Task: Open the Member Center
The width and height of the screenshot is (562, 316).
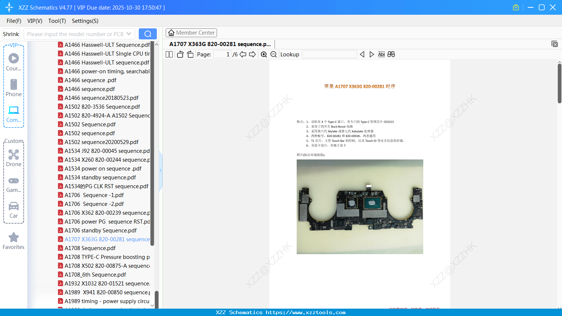Action: [191, 33]
